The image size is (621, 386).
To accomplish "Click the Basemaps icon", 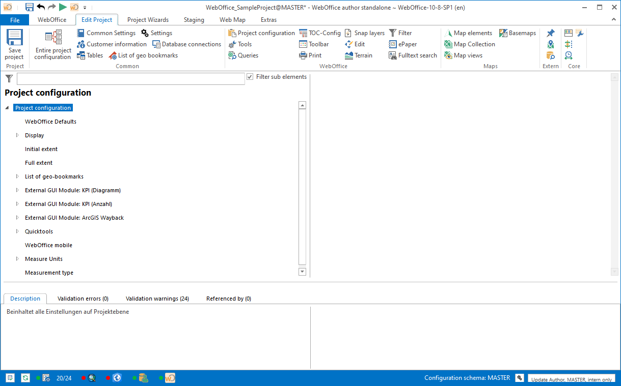I will (x=517, y=33).
